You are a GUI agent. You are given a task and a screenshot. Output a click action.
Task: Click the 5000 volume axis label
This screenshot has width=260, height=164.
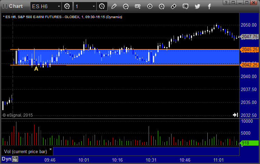pos(246,133)
